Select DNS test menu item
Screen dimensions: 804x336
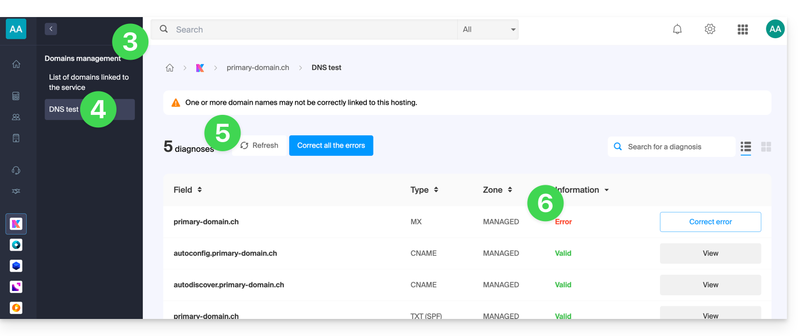coord(64,109)
